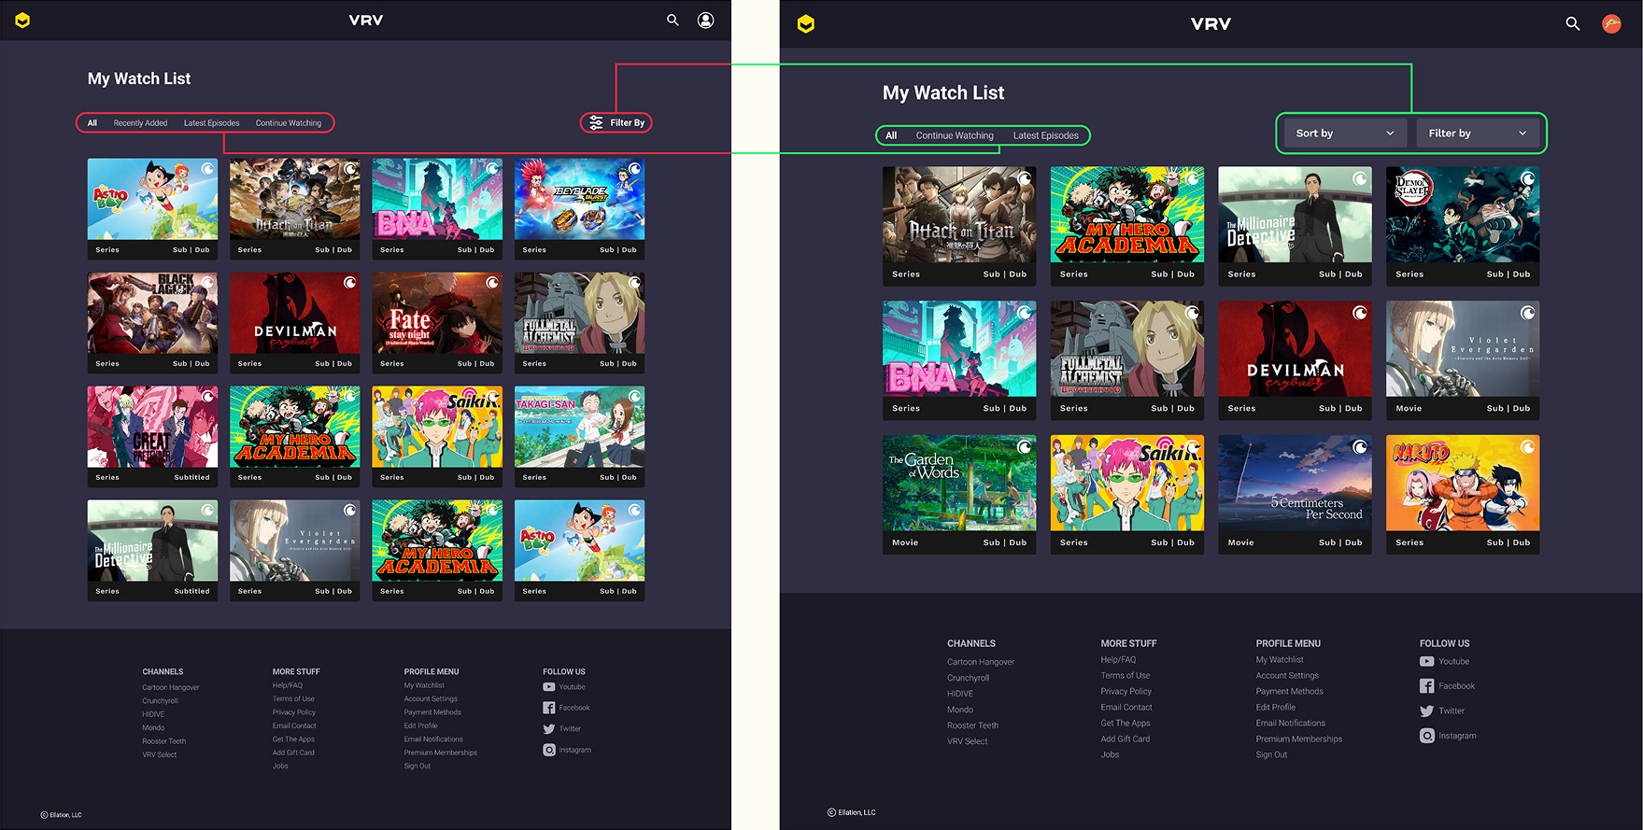The height and width of the screenshot is (830, 1643).
Task: Open Millionaire Detective thumbnail in right mockup
Action: (1295, 215)
